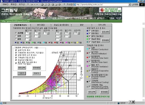Click the browser Forward arrow icon
This screenshot has height=105, width=145.
coord(37,5)
